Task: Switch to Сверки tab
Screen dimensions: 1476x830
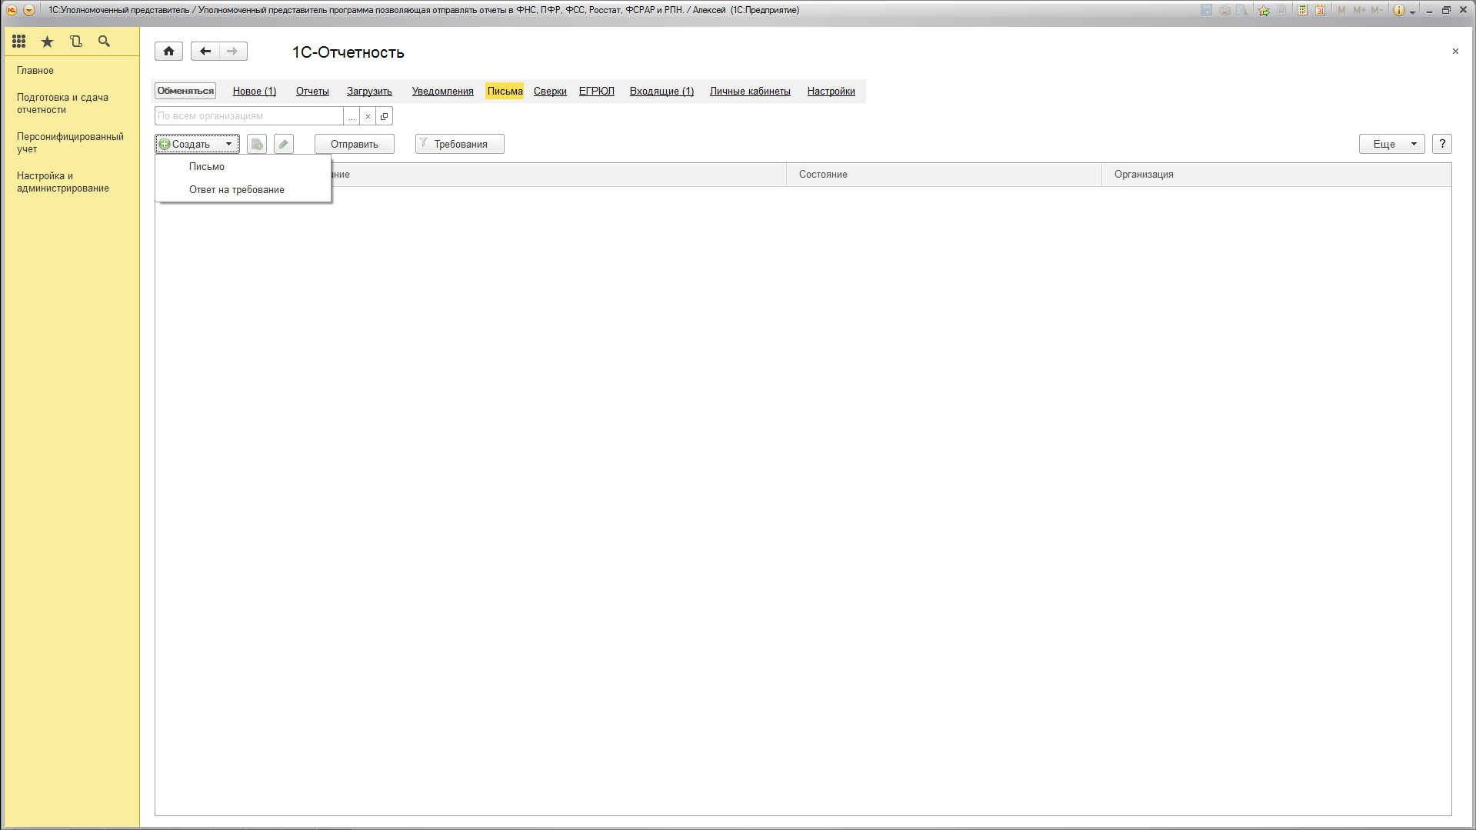Action: coord(550,92)
